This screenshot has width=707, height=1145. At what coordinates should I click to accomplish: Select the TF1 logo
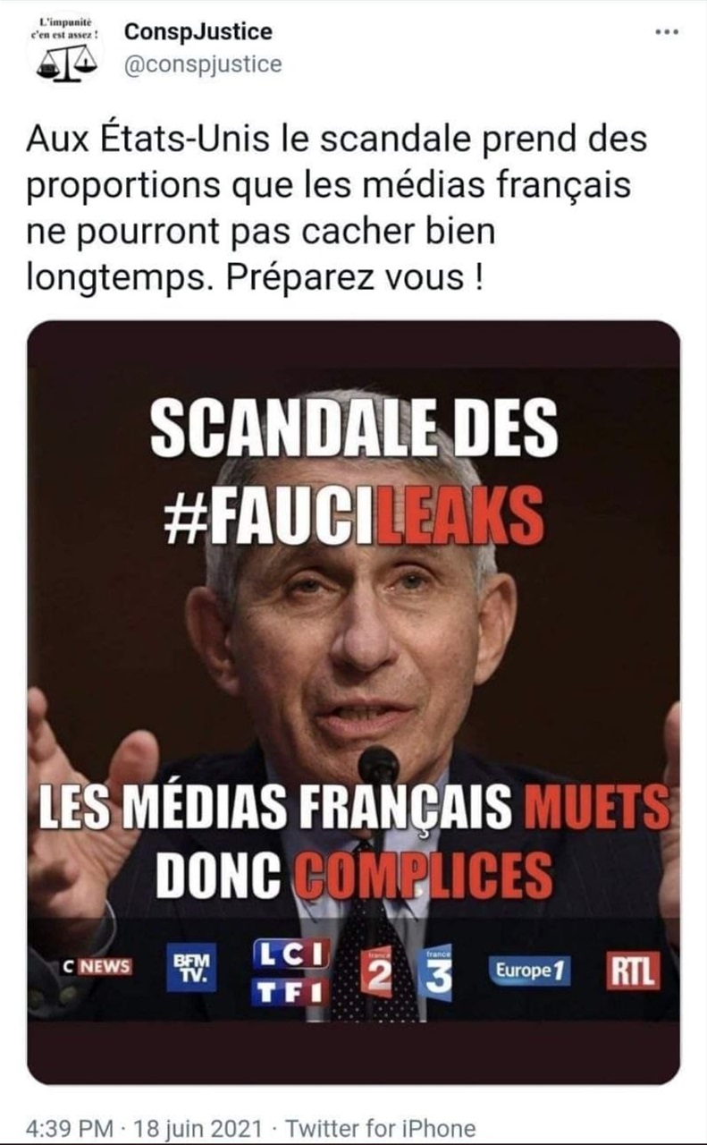(x=290, y=992)
